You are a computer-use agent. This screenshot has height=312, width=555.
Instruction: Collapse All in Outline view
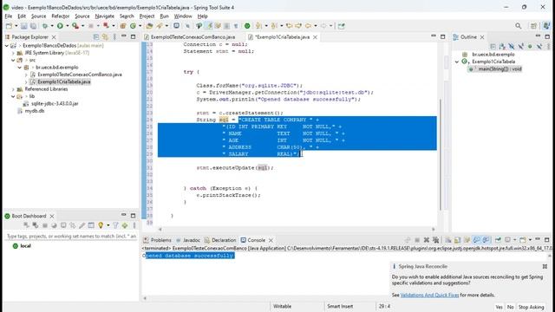(493, 46)
